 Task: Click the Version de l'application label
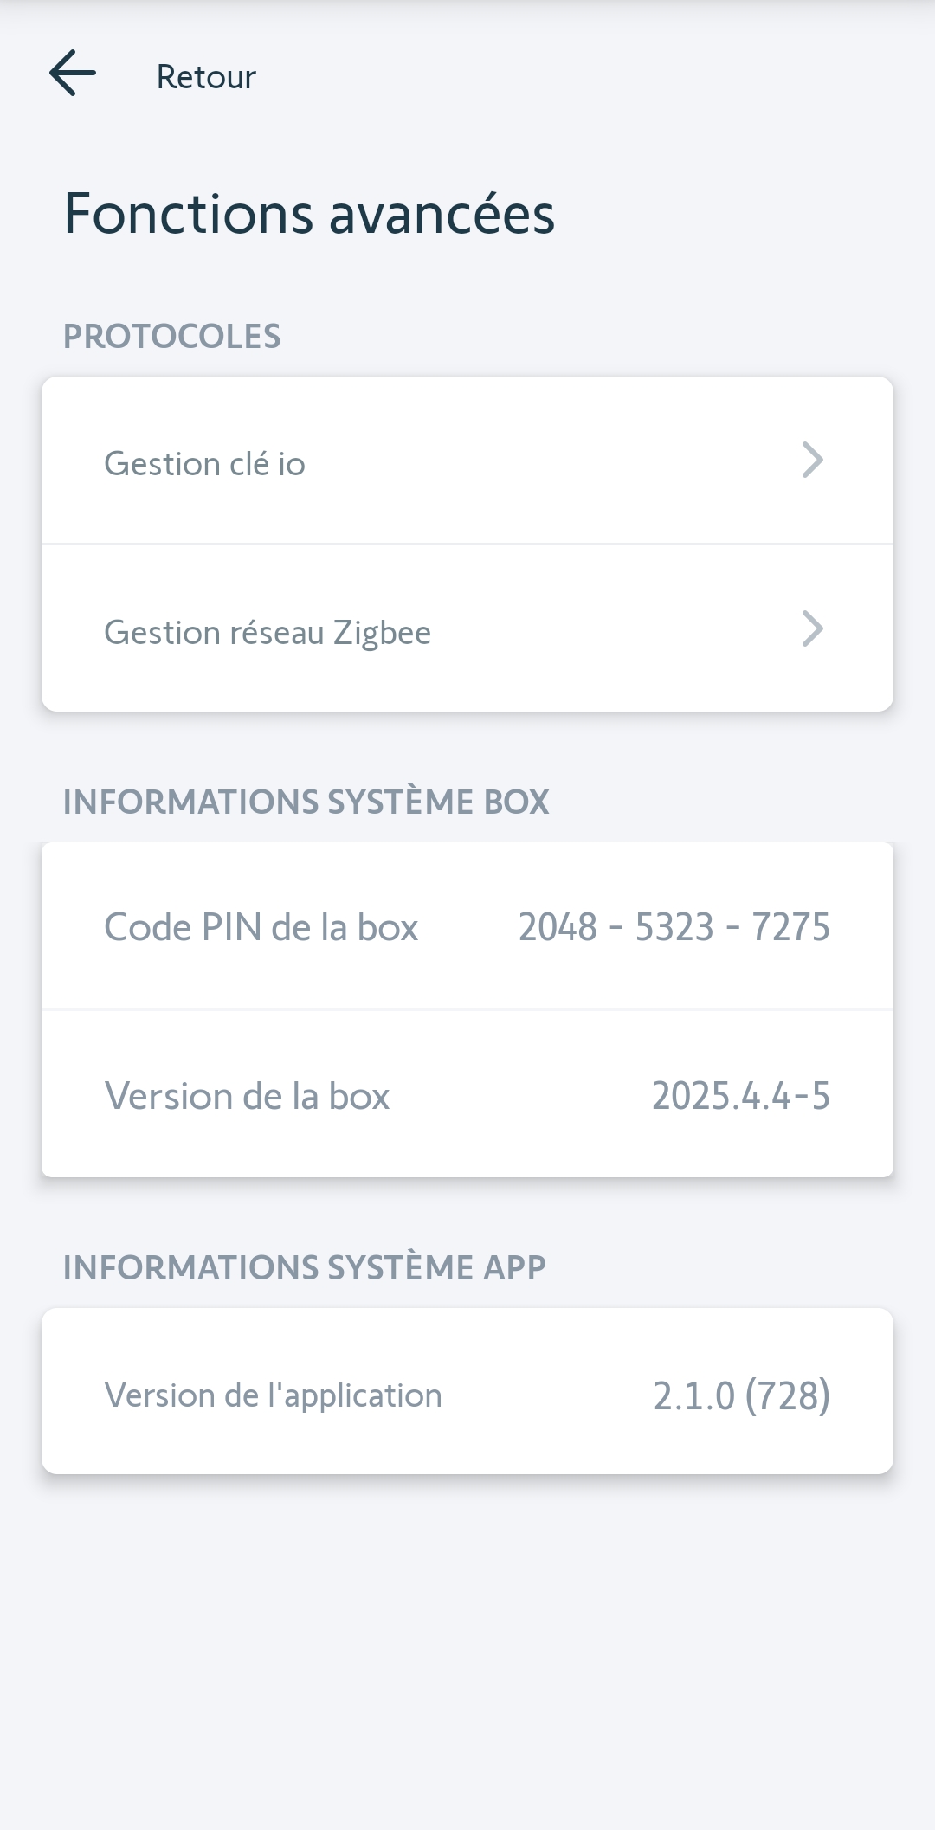273,1395
